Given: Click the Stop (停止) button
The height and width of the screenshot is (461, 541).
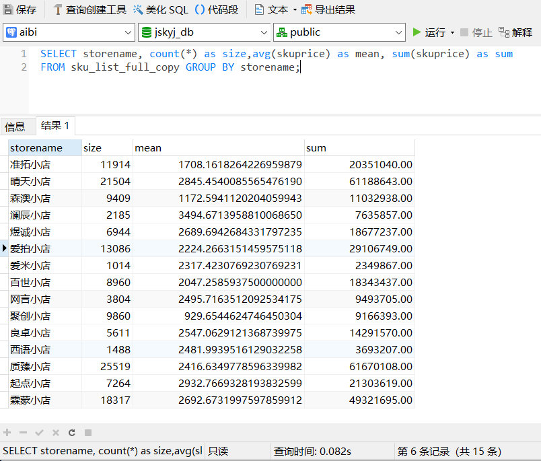Looking at the screenshot, I should pyautogui.click(x=477, y=32).
